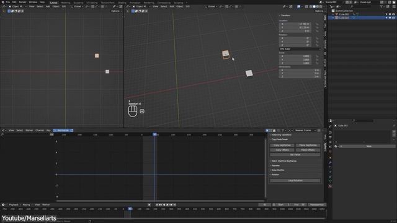Image resolution: width=397 pixels, height=223 pixels.
Task: Switch to the Sculpting workspace tab
Action: coord(78,2)
